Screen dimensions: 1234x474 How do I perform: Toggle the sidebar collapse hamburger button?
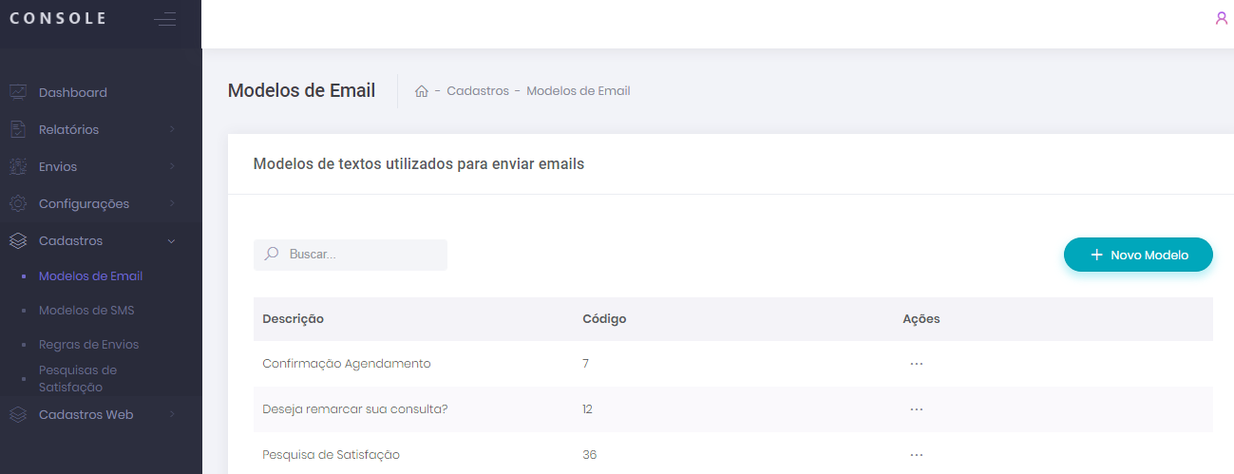click(165, 19)
